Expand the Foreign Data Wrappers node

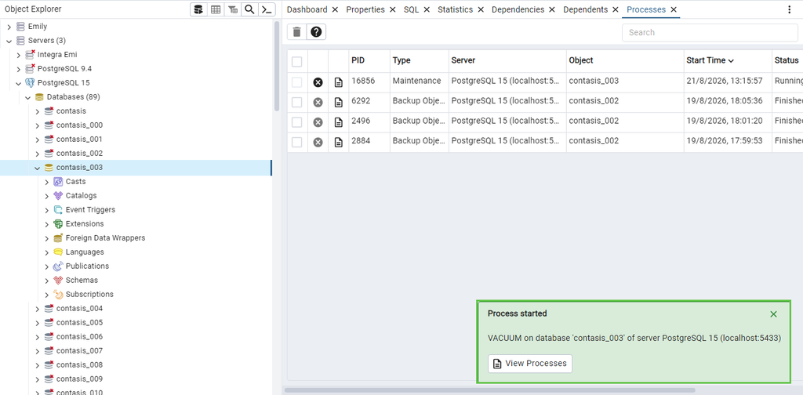click(x=46, y=238)
